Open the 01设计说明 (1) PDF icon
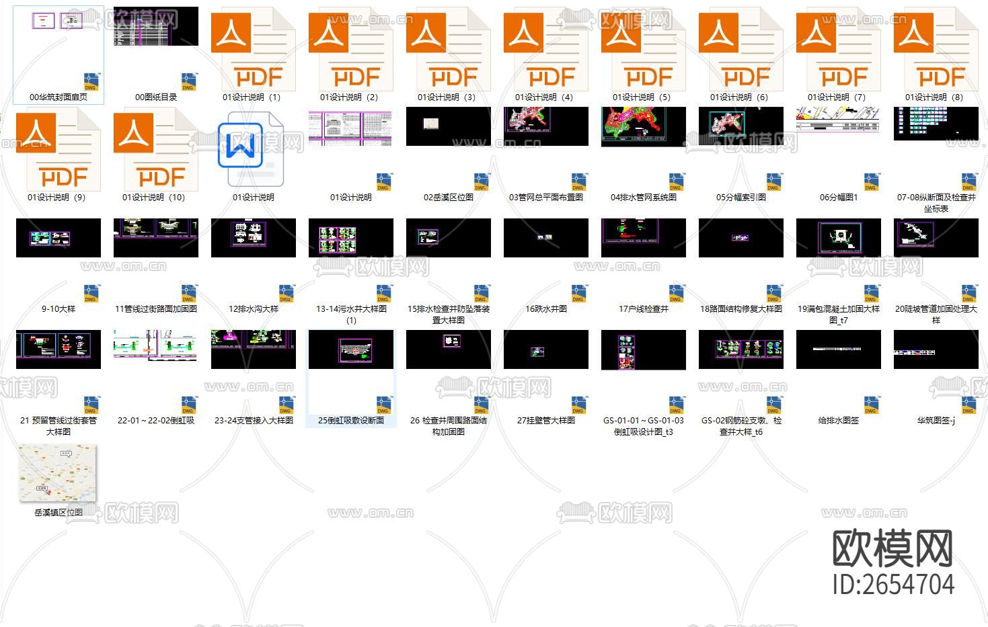This screenshot has height=627, width=988. pyautogui.click(x=254, y=49)
